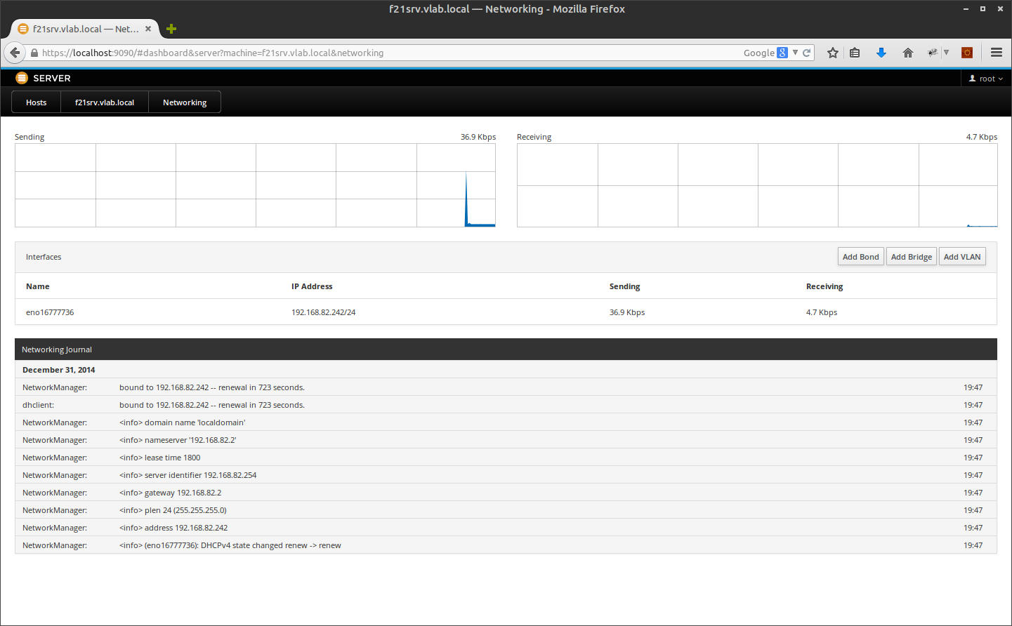
Task: Expand the root user dropdown
Action: (x=986, y=79)
